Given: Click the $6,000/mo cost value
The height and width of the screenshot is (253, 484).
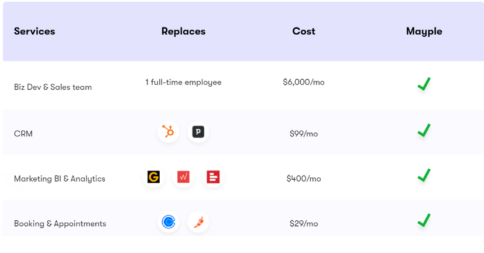Looking at the screenshot, I should click(304, 82).
